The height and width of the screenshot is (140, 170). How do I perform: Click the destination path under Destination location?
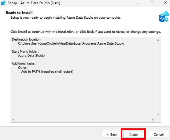[71, 43]
